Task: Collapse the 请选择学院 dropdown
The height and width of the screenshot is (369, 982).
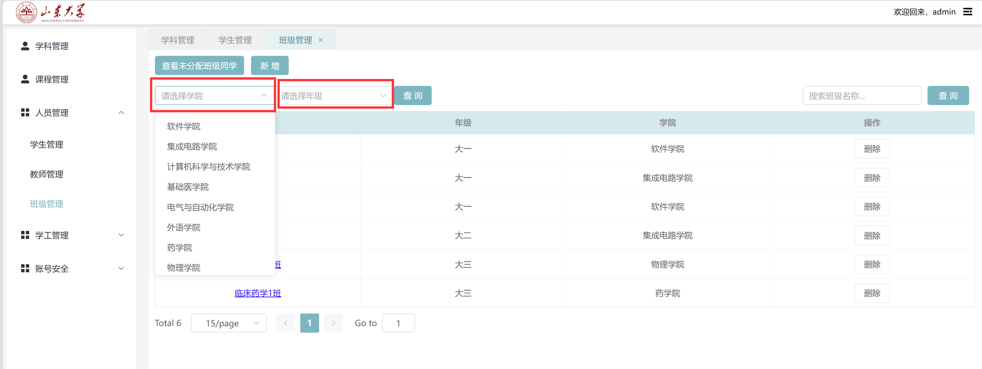Action: [x=263, y=95]
